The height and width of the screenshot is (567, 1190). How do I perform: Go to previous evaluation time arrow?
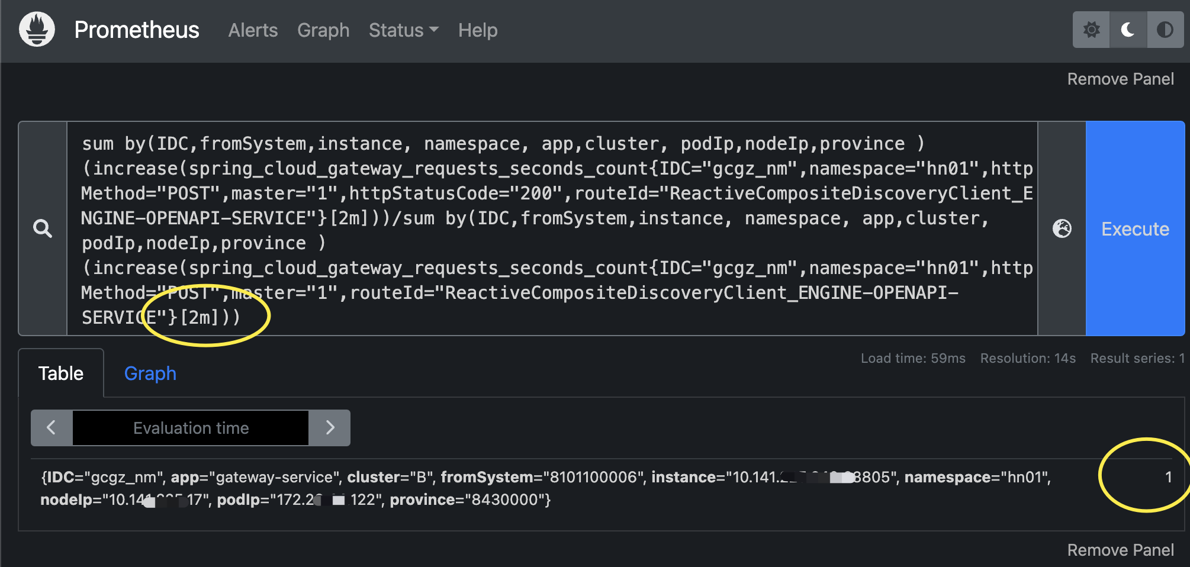pyautogui.click(x=52, y=427)
